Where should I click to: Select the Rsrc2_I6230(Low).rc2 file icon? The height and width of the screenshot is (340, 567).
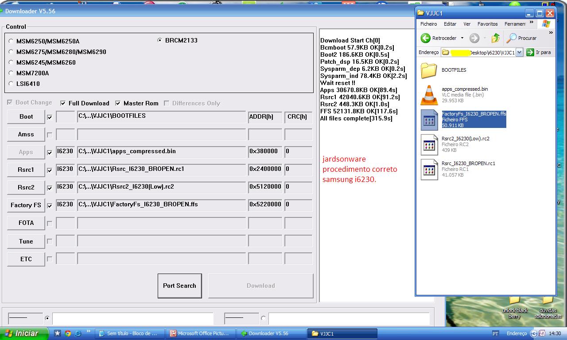(428, 144)
